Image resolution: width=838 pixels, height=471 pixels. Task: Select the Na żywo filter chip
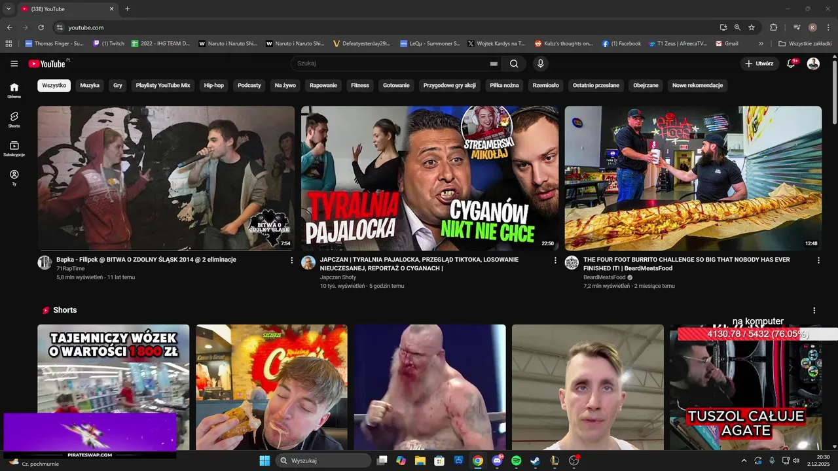click(x=285, y=85)
